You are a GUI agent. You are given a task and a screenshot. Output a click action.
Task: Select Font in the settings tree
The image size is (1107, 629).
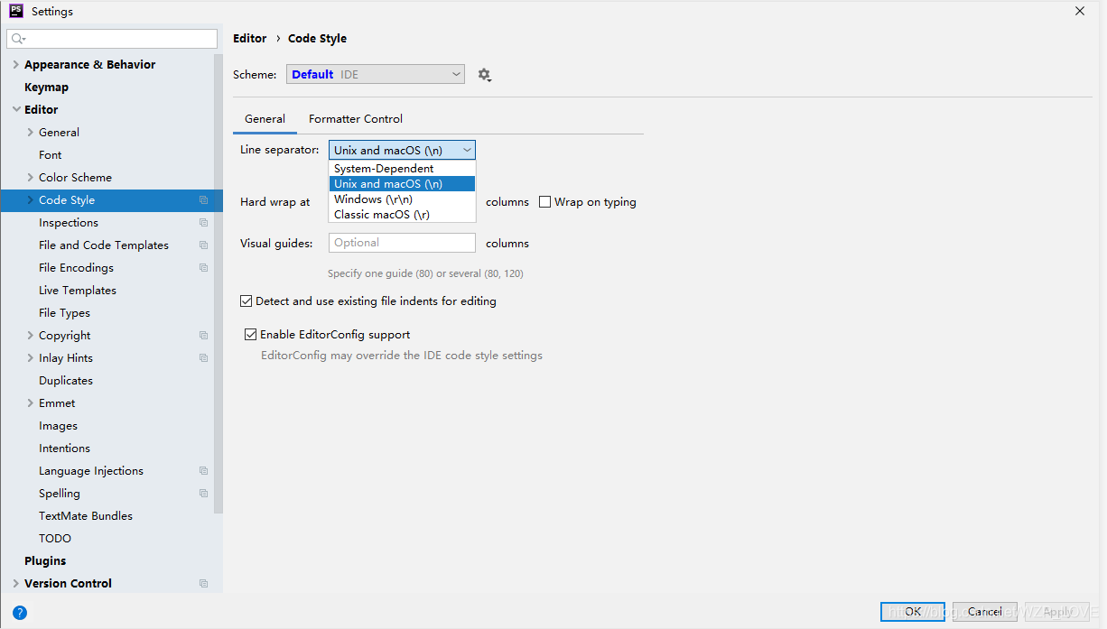point(51,155)
